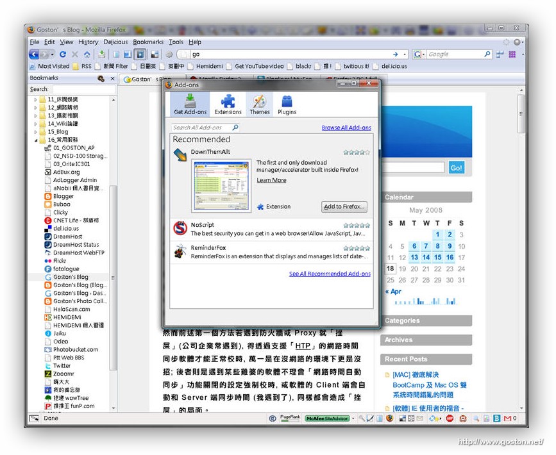
Task: Open Get Add-ons pane
Action: [x=190, y=104]
